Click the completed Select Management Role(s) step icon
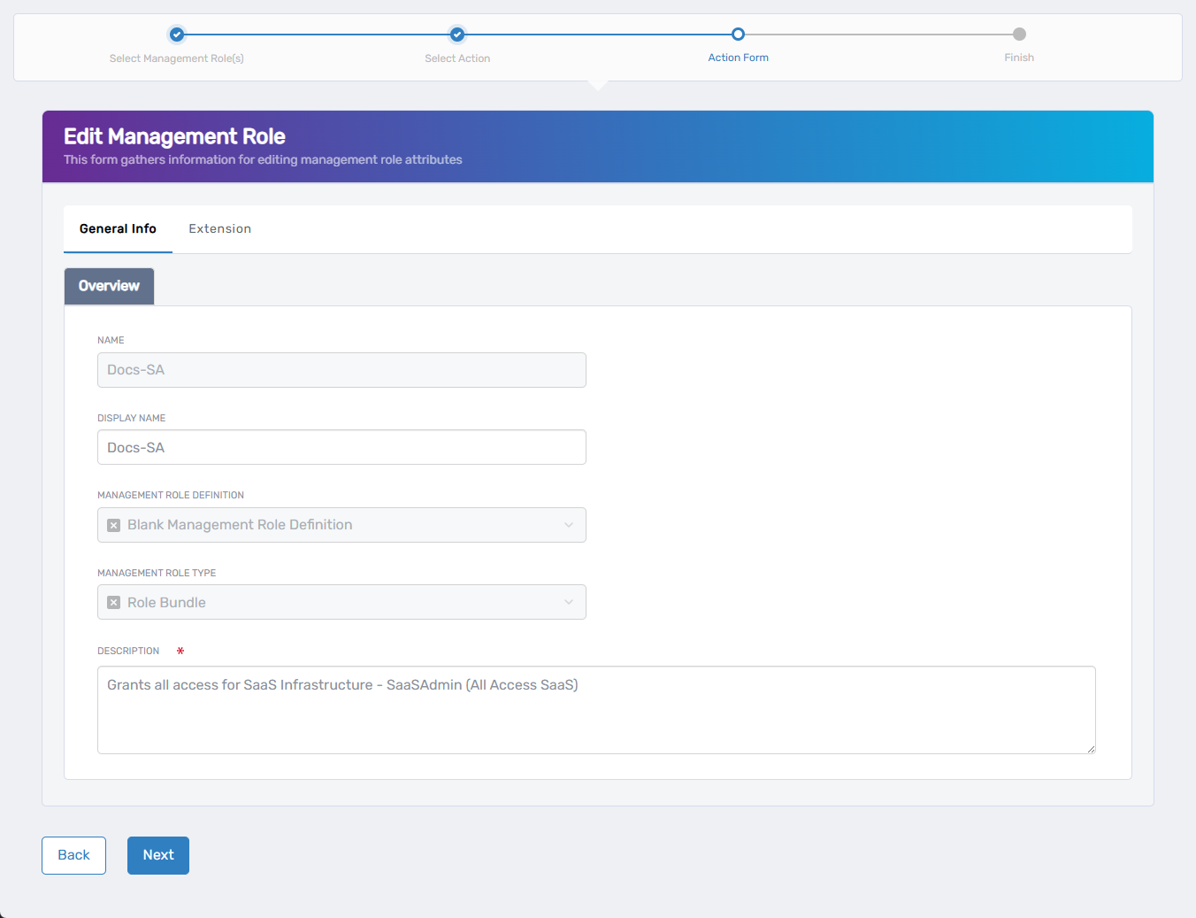The width and height of the screenshot is (1196, 918). point(176,34)
